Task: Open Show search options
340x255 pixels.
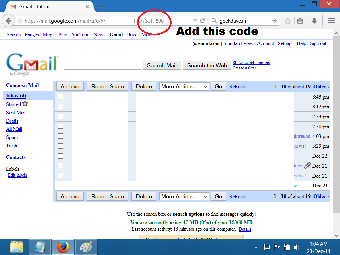Action: point(251,63)
